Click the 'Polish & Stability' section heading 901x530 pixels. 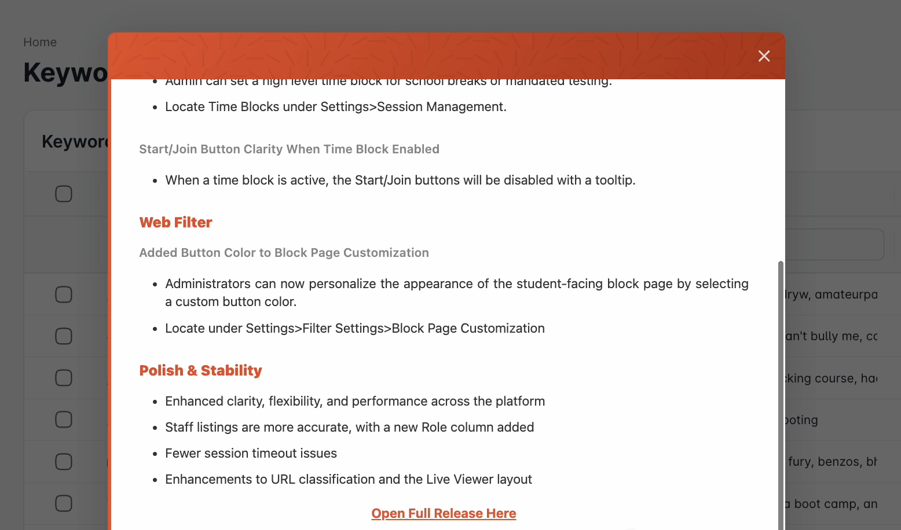click(201, 370)
